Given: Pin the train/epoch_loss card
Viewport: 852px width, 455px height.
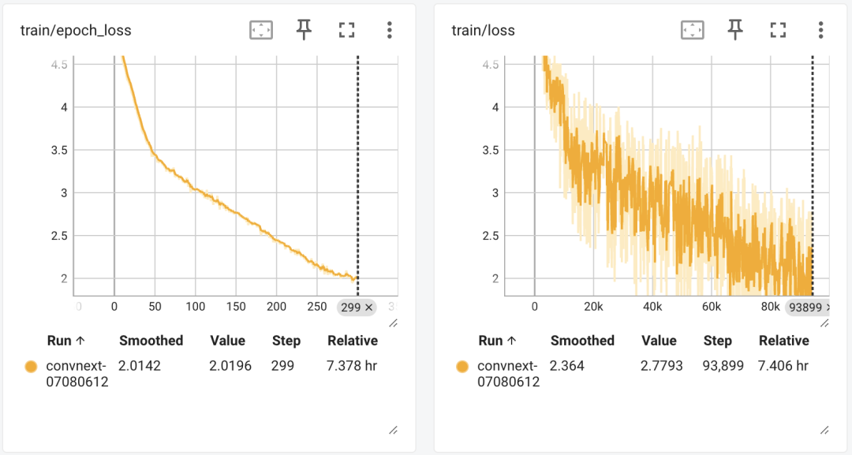Looking at the screenshot, I should 304,30.
